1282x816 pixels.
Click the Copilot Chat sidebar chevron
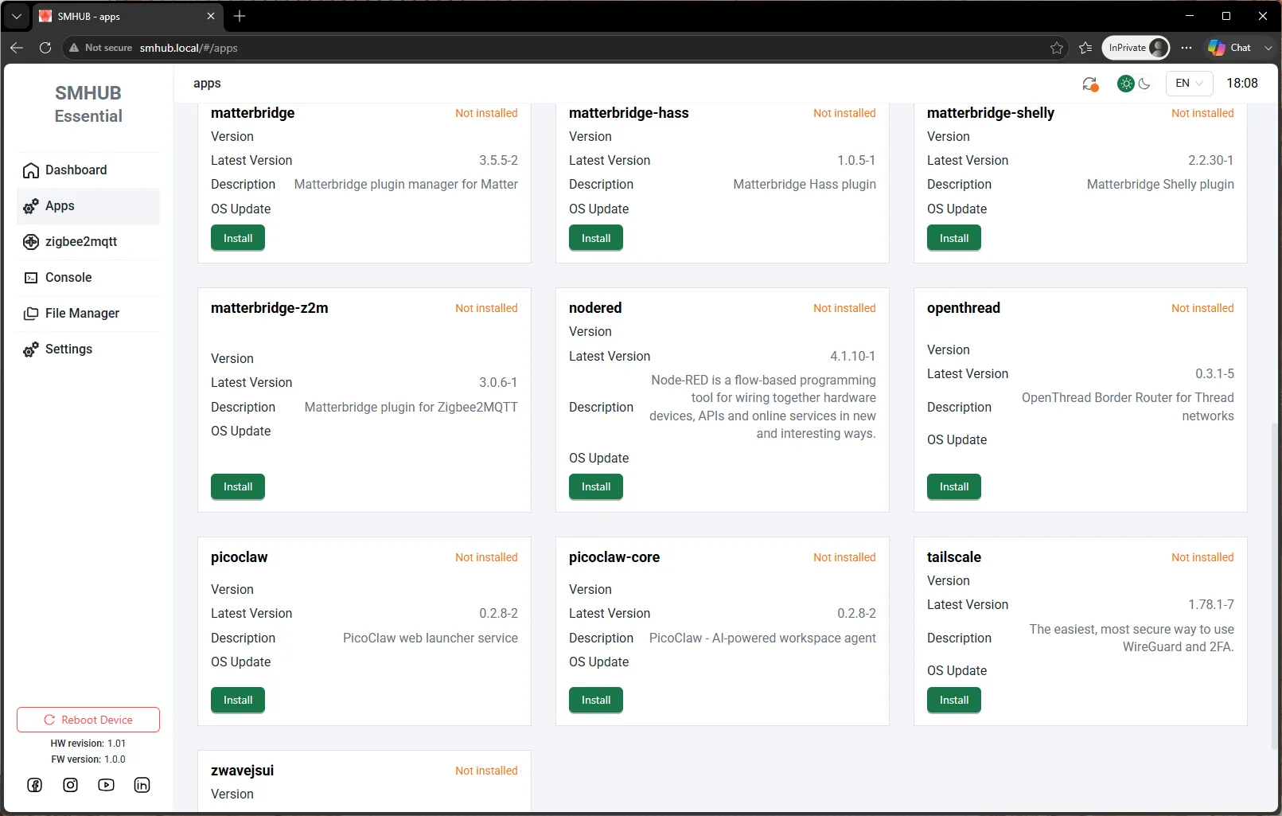[x=1268, y=48]
